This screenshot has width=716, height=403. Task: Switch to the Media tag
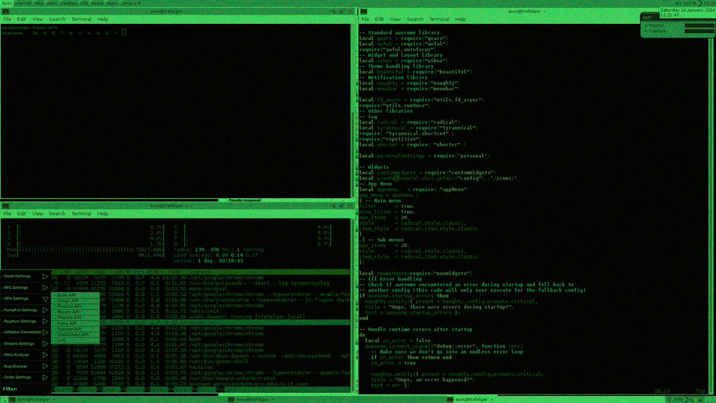coord(97,3)
